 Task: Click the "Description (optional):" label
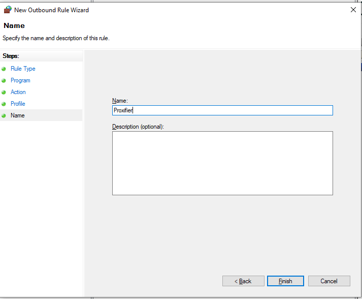[x=138, y=127]
